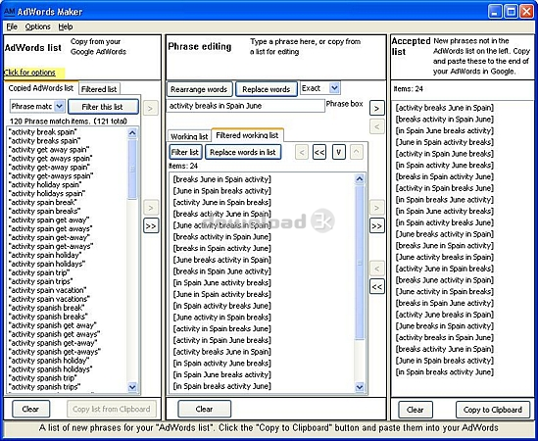Viewport: 538px width, 441px height.
Task: Minimize the AdWords Maker window
Action: pyautogui.click(x=495, y=12)
